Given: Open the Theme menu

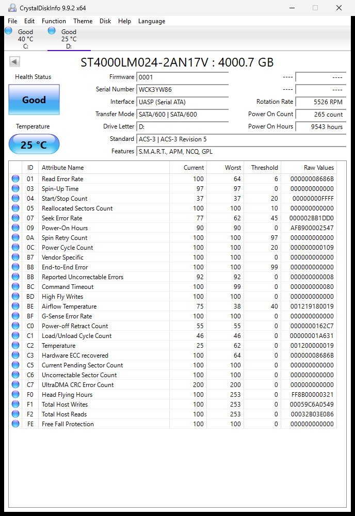Looking at the screenshot, I should [83, 21].
